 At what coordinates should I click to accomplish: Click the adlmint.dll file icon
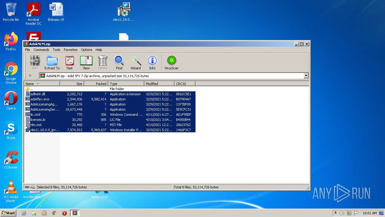point(28,94)
